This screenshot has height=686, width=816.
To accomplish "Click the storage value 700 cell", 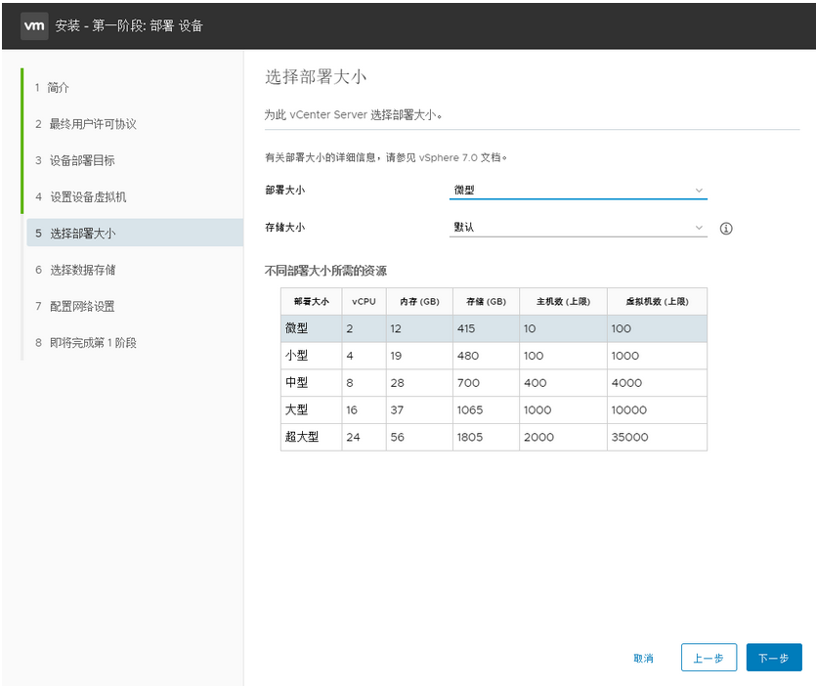I will coord(486,382).
